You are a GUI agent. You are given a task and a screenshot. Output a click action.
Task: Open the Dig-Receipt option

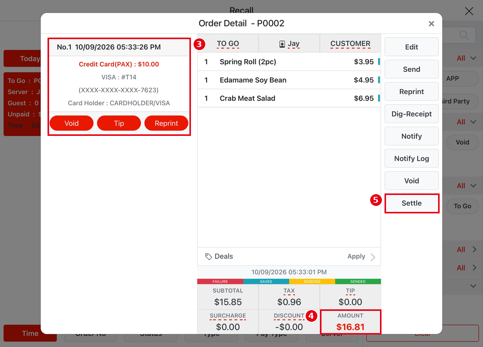point(412,114)
